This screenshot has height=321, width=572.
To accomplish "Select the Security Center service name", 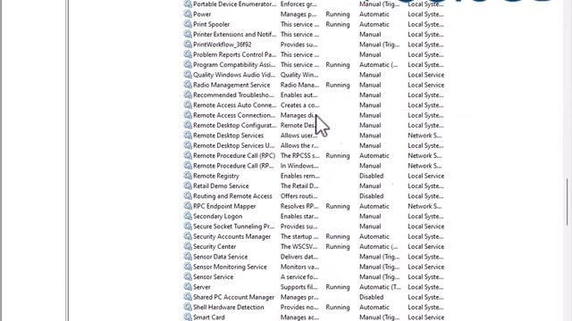I will [214, 246].
